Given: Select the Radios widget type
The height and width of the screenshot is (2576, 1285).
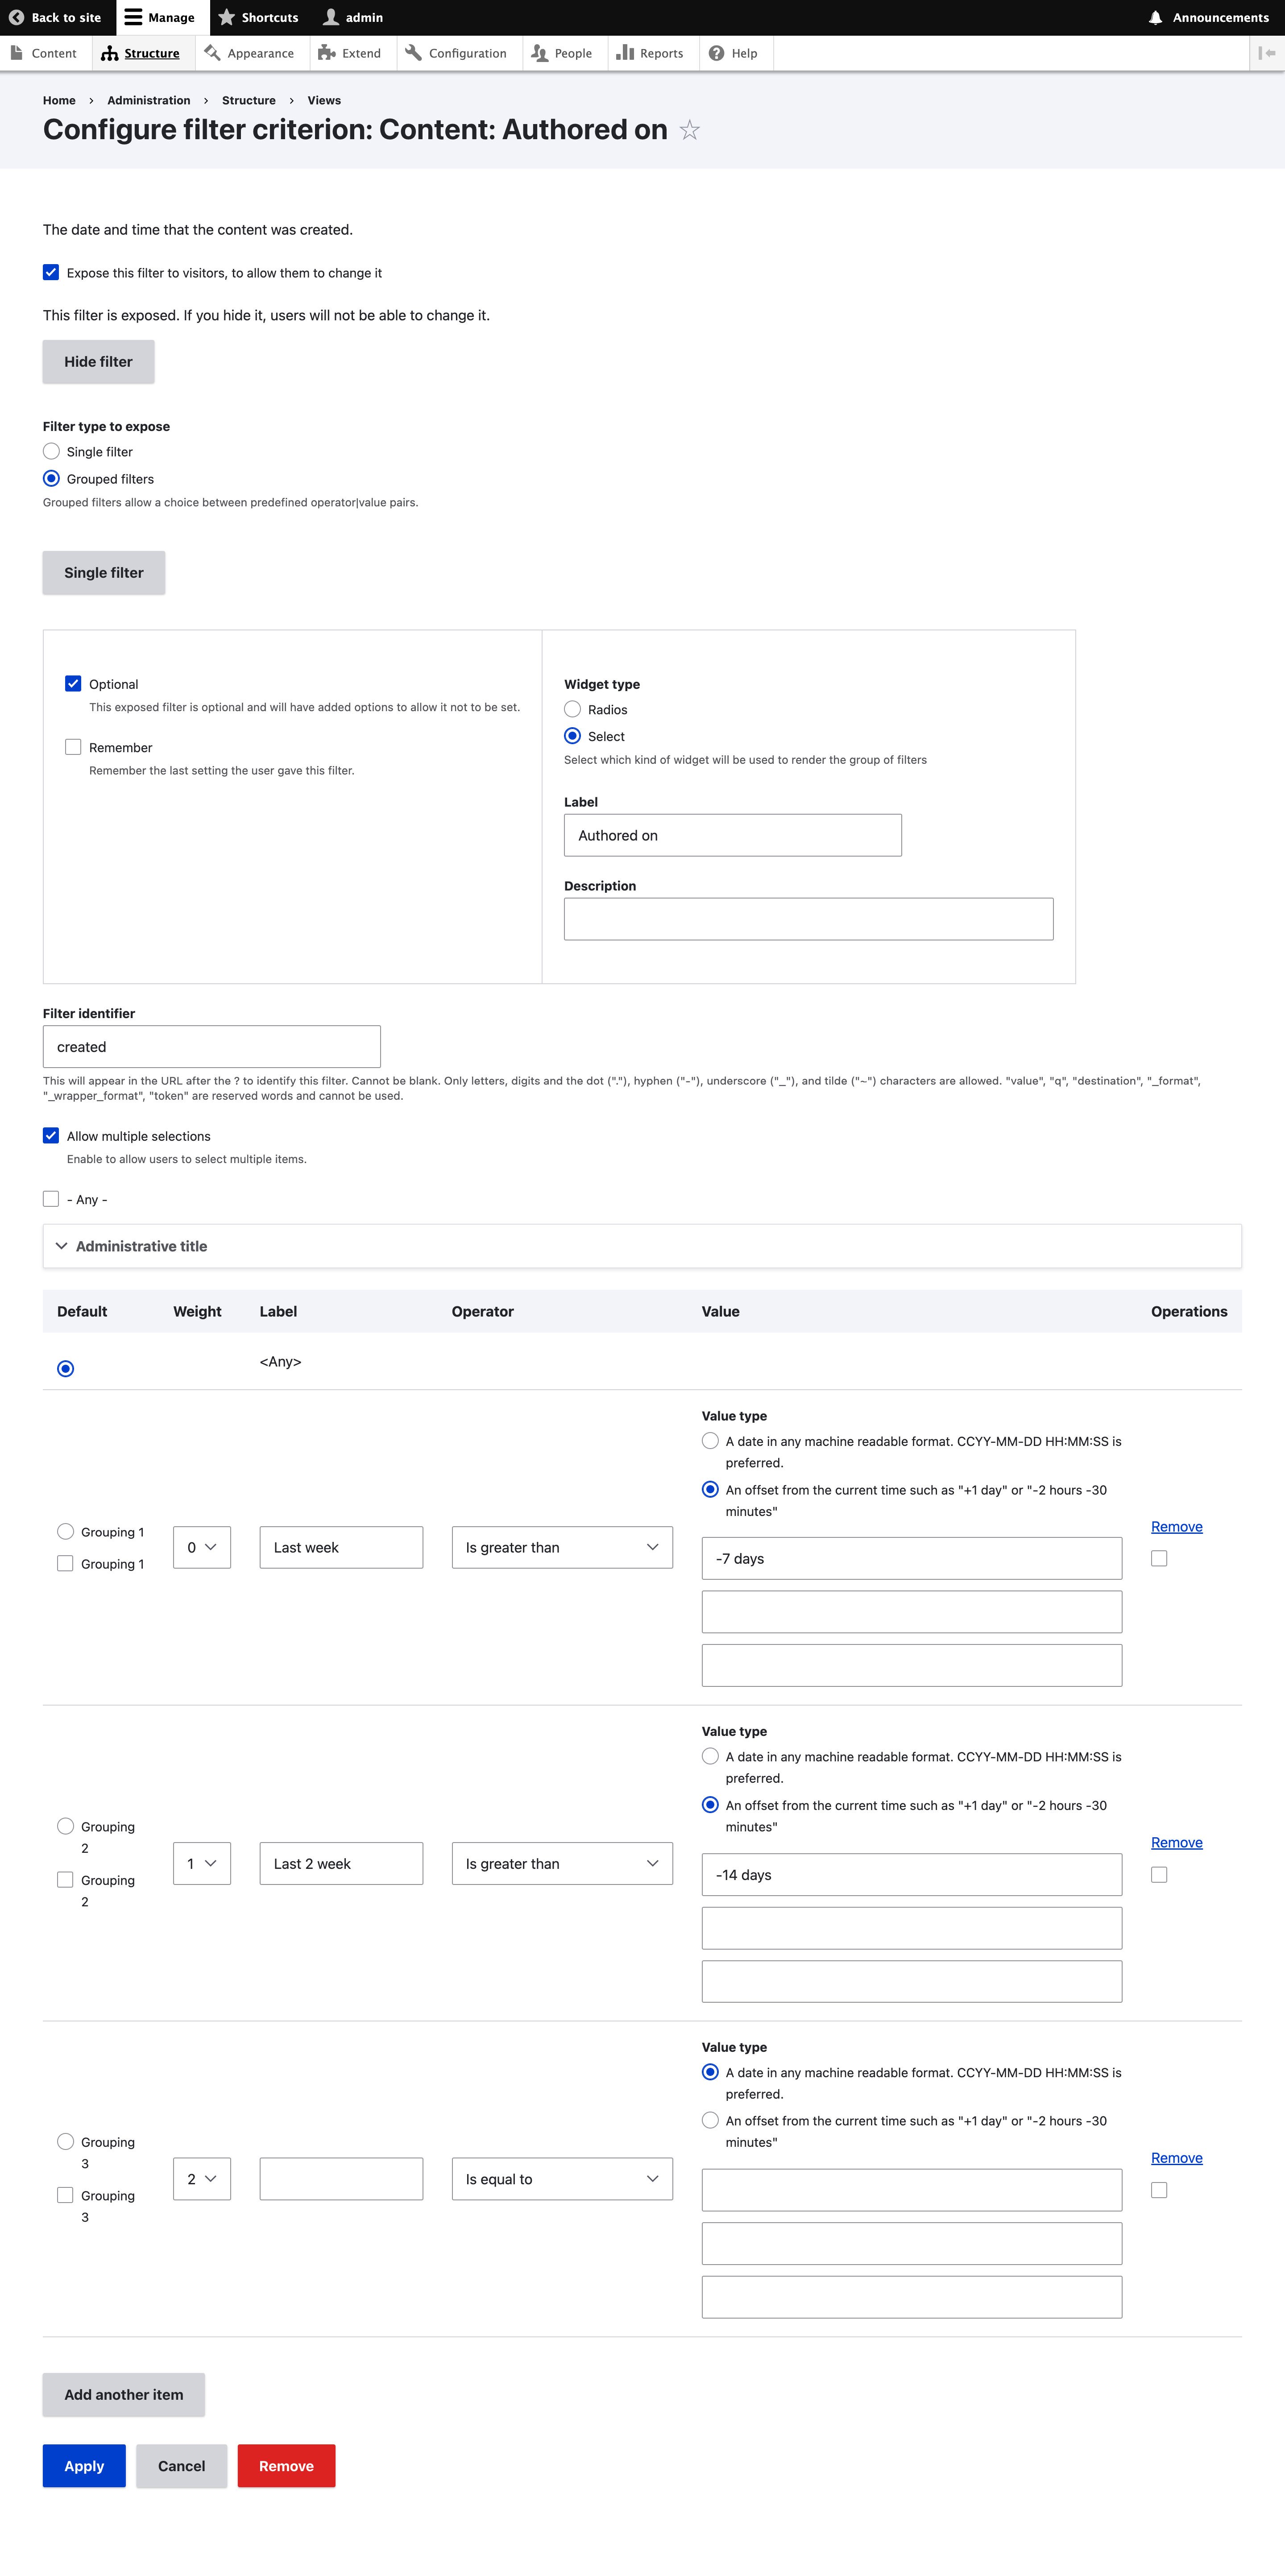Looking at the screenshot, I should coord(572,709).
